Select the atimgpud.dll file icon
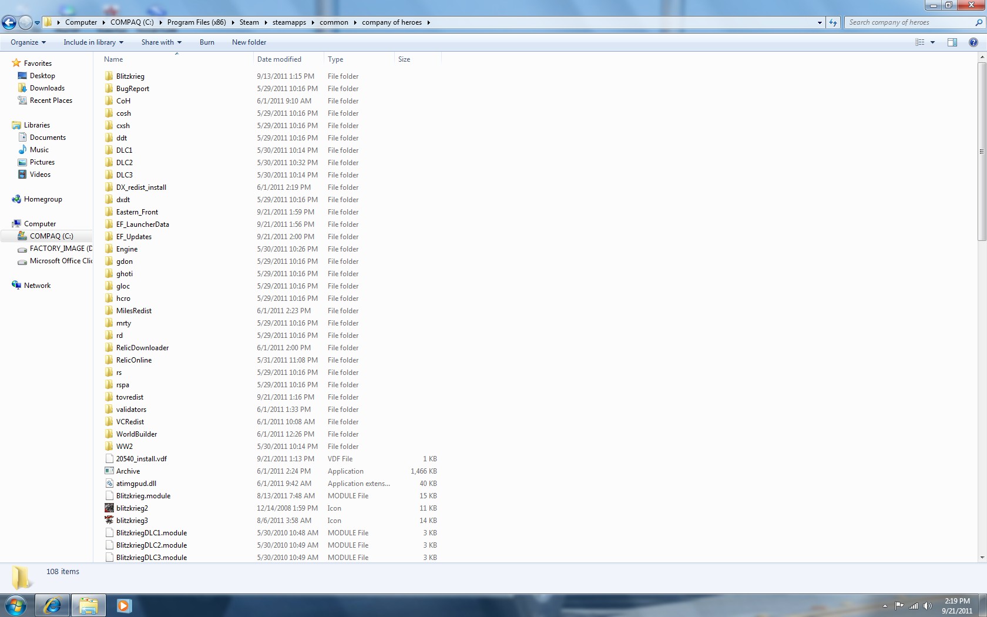987x617 pixels. coord(109,483)
